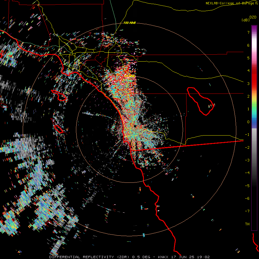Click the TH threshold label on colorbar
This screenshot has height=259, width=259.
(x=247, y=224)
